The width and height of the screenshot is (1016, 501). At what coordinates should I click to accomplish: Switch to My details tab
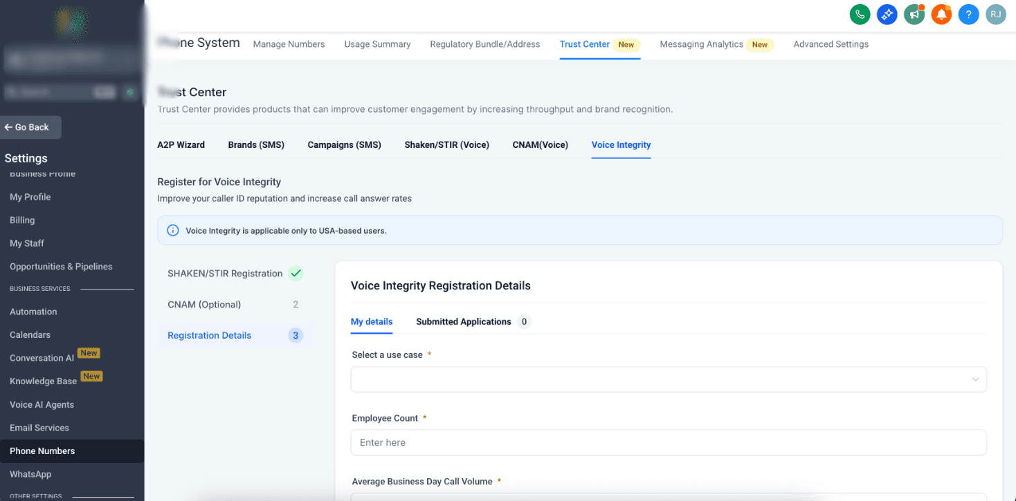(372, 321)
